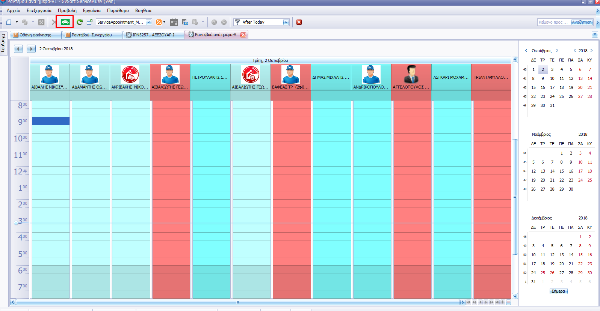600x311 pixels.
Task: Switch to Οθόνη εκκίνησης tab
Action: click(35, 35)
